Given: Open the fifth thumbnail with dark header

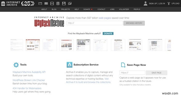Looking at the screenshot, I should [x=83, y=45].
